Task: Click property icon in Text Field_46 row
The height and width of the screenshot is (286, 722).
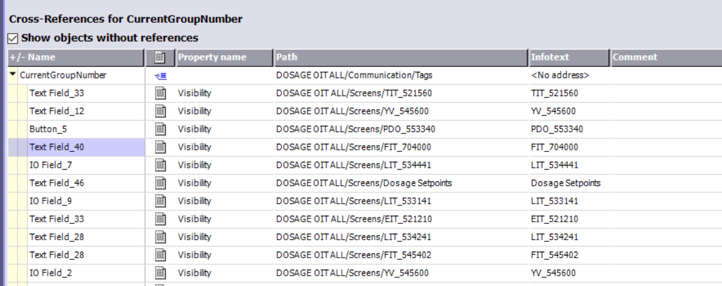Action: [160, 183]
